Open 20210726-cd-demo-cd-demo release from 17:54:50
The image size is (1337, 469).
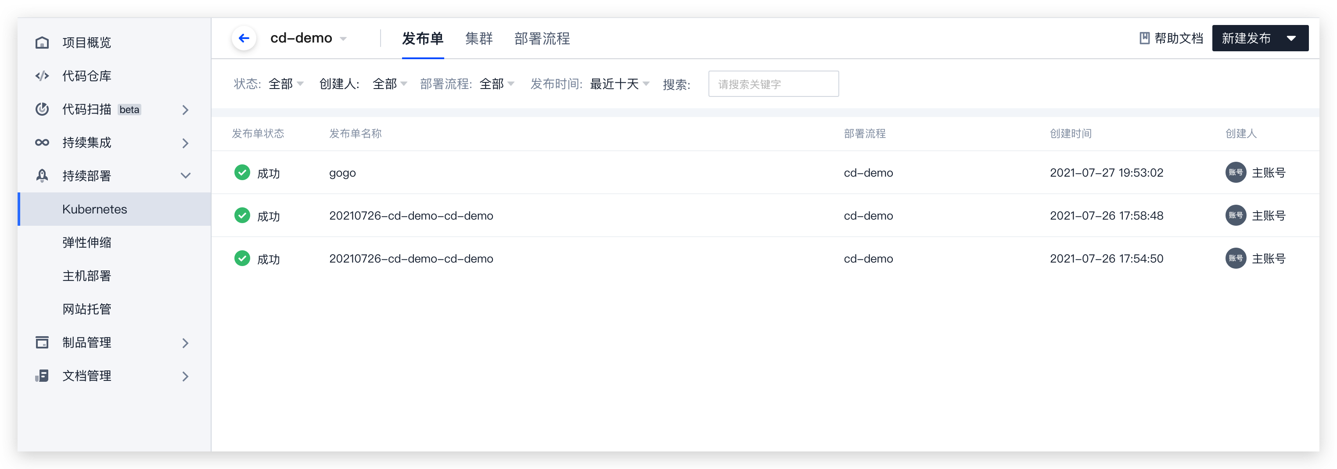411,259
